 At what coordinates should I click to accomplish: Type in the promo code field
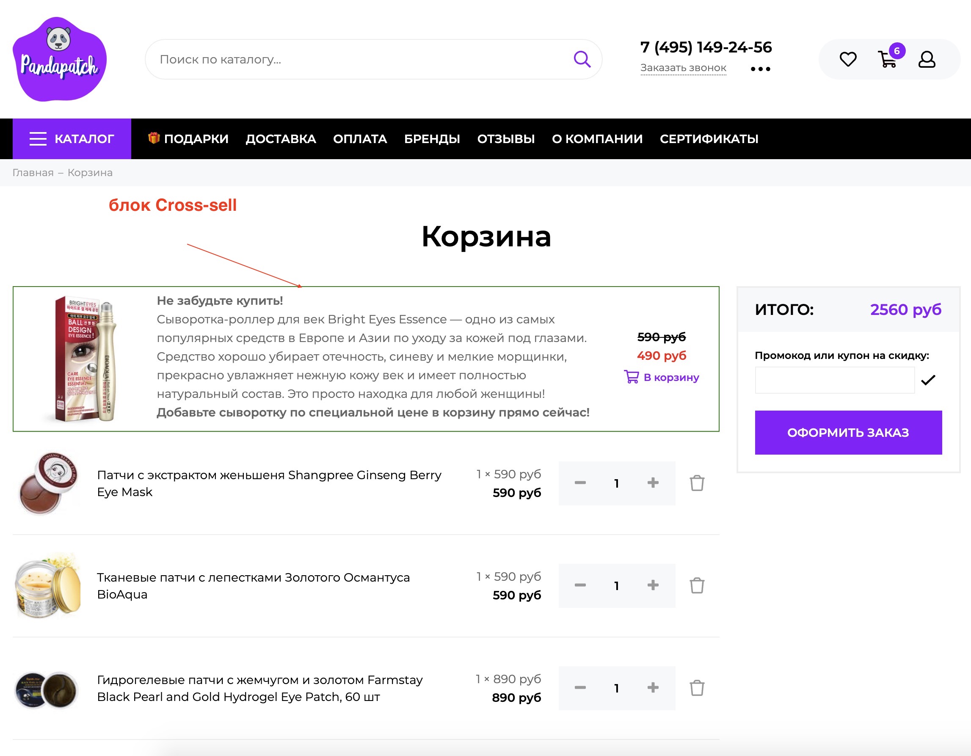point(835,380)
